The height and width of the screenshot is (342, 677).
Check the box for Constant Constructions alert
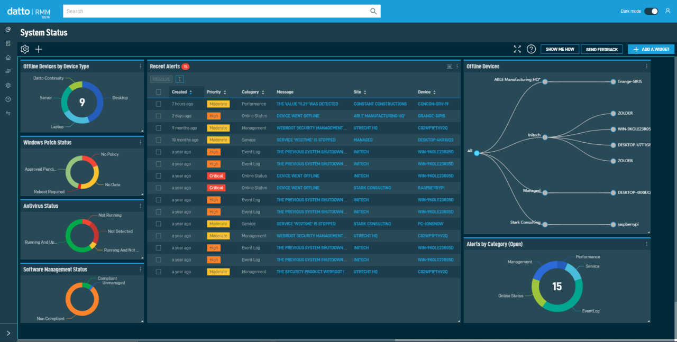coord(158,104)
